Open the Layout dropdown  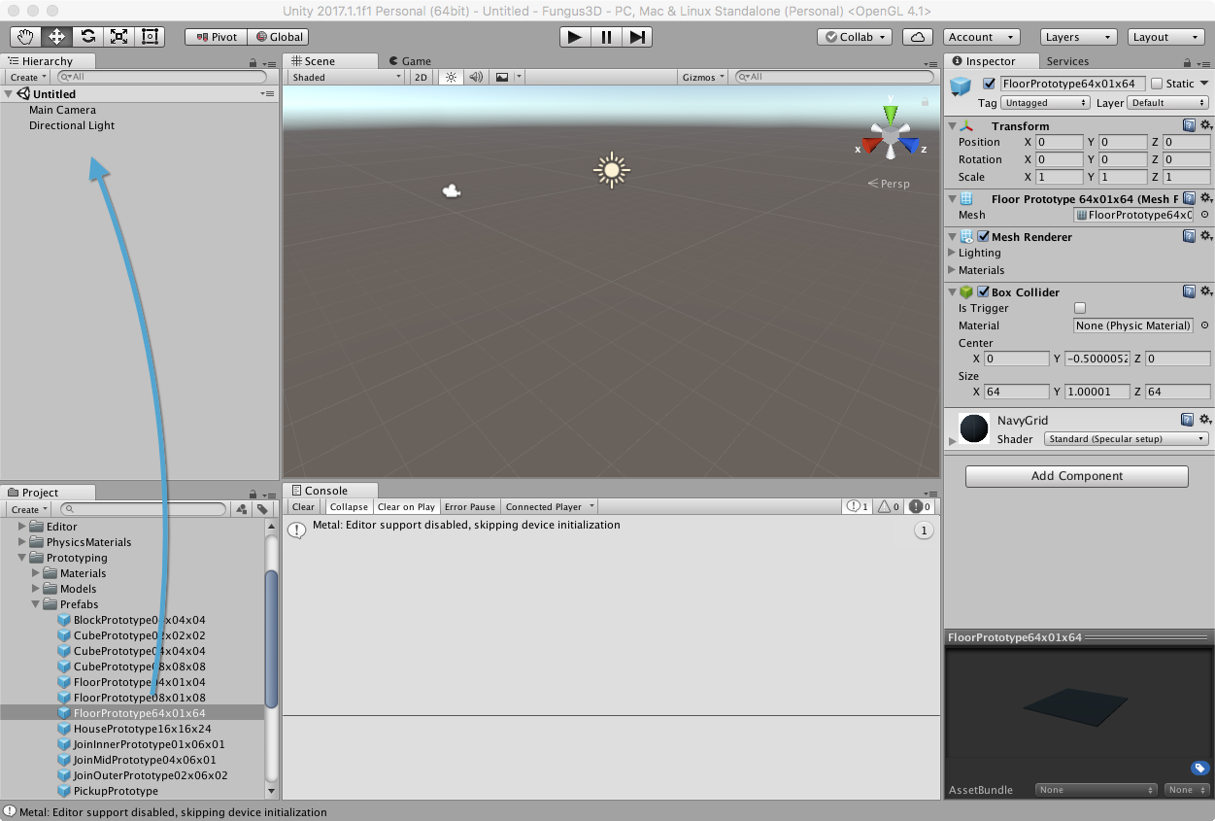pos(1165,37)
